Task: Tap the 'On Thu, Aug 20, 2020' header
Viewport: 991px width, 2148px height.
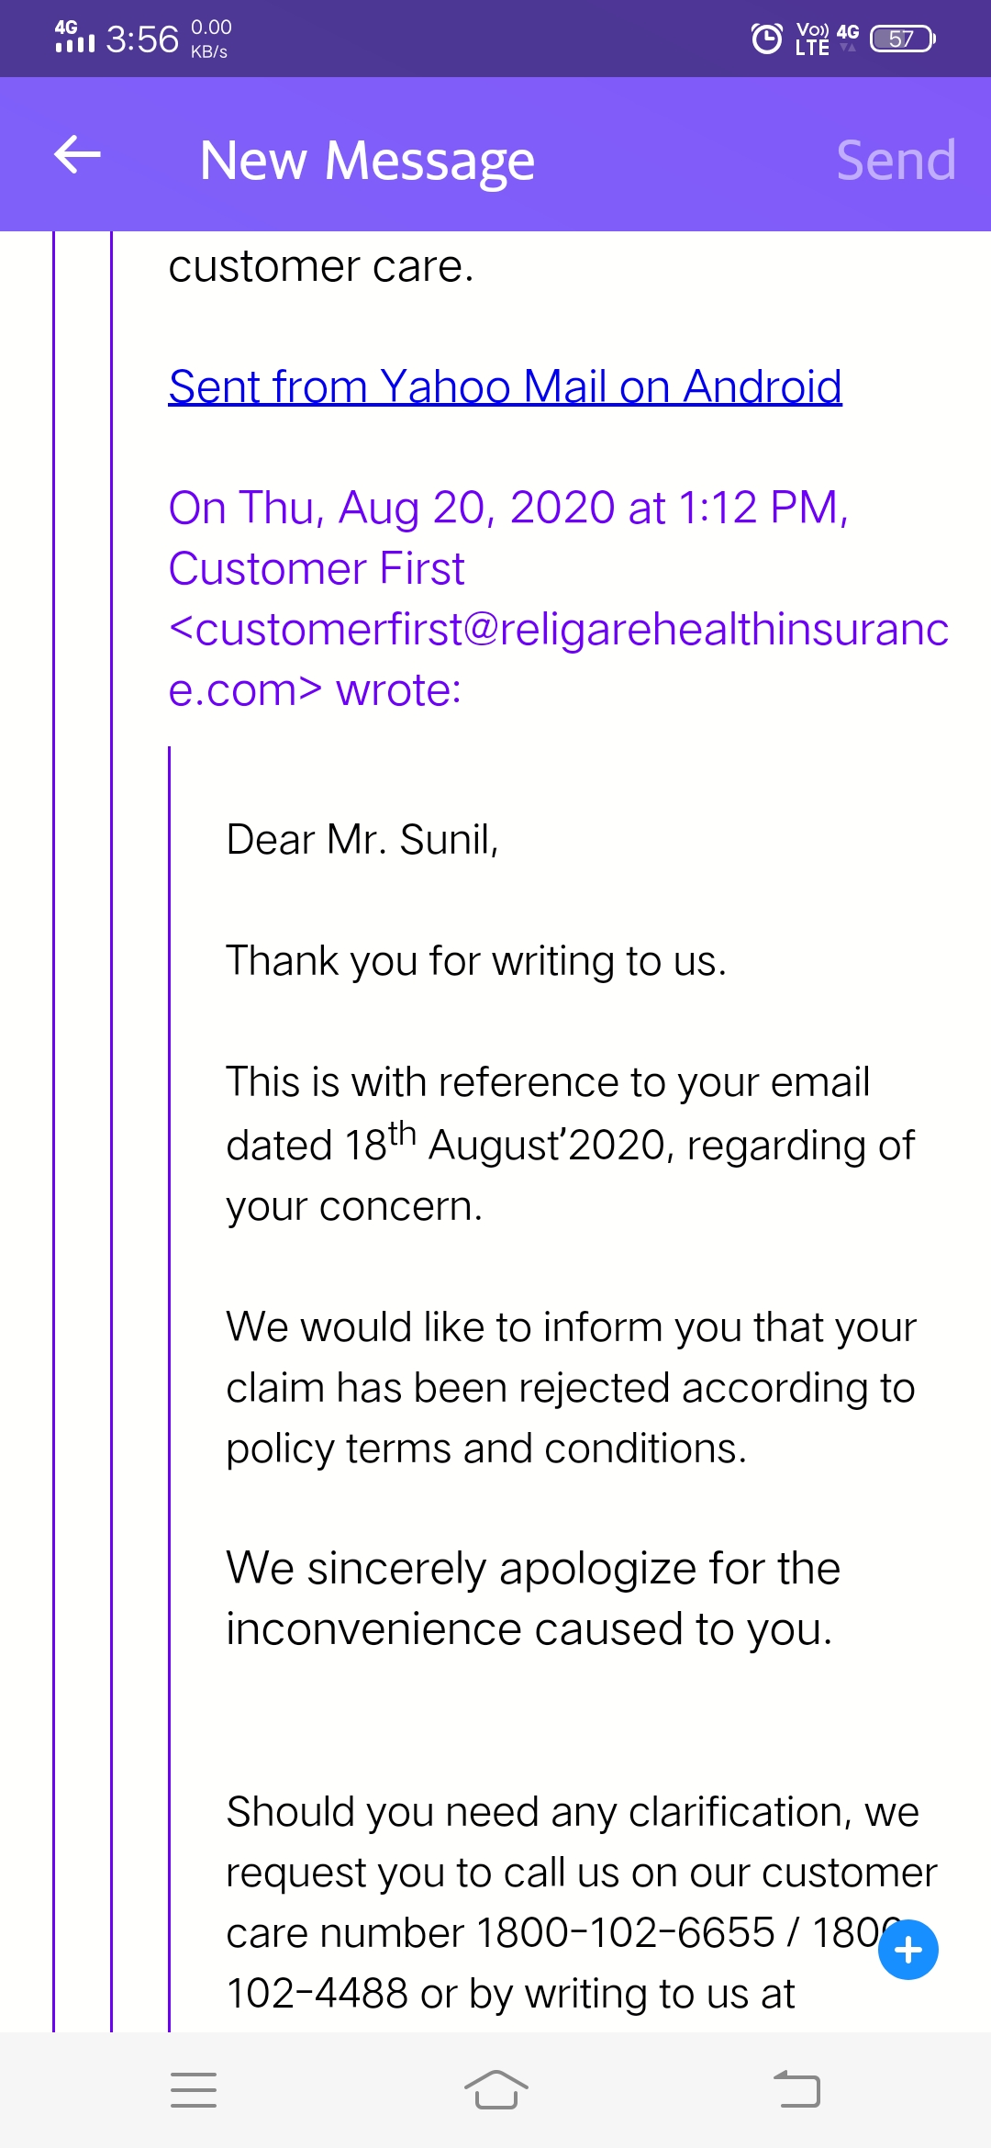Action: tap(507, 508)
